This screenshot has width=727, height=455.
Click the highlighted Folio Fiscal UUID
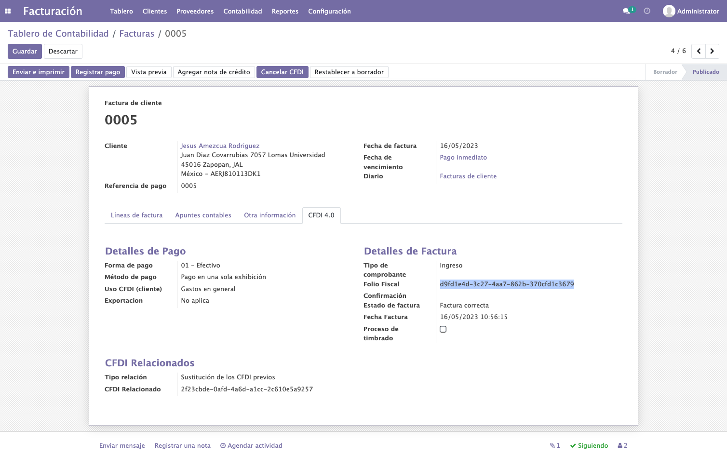pos(507,284)
